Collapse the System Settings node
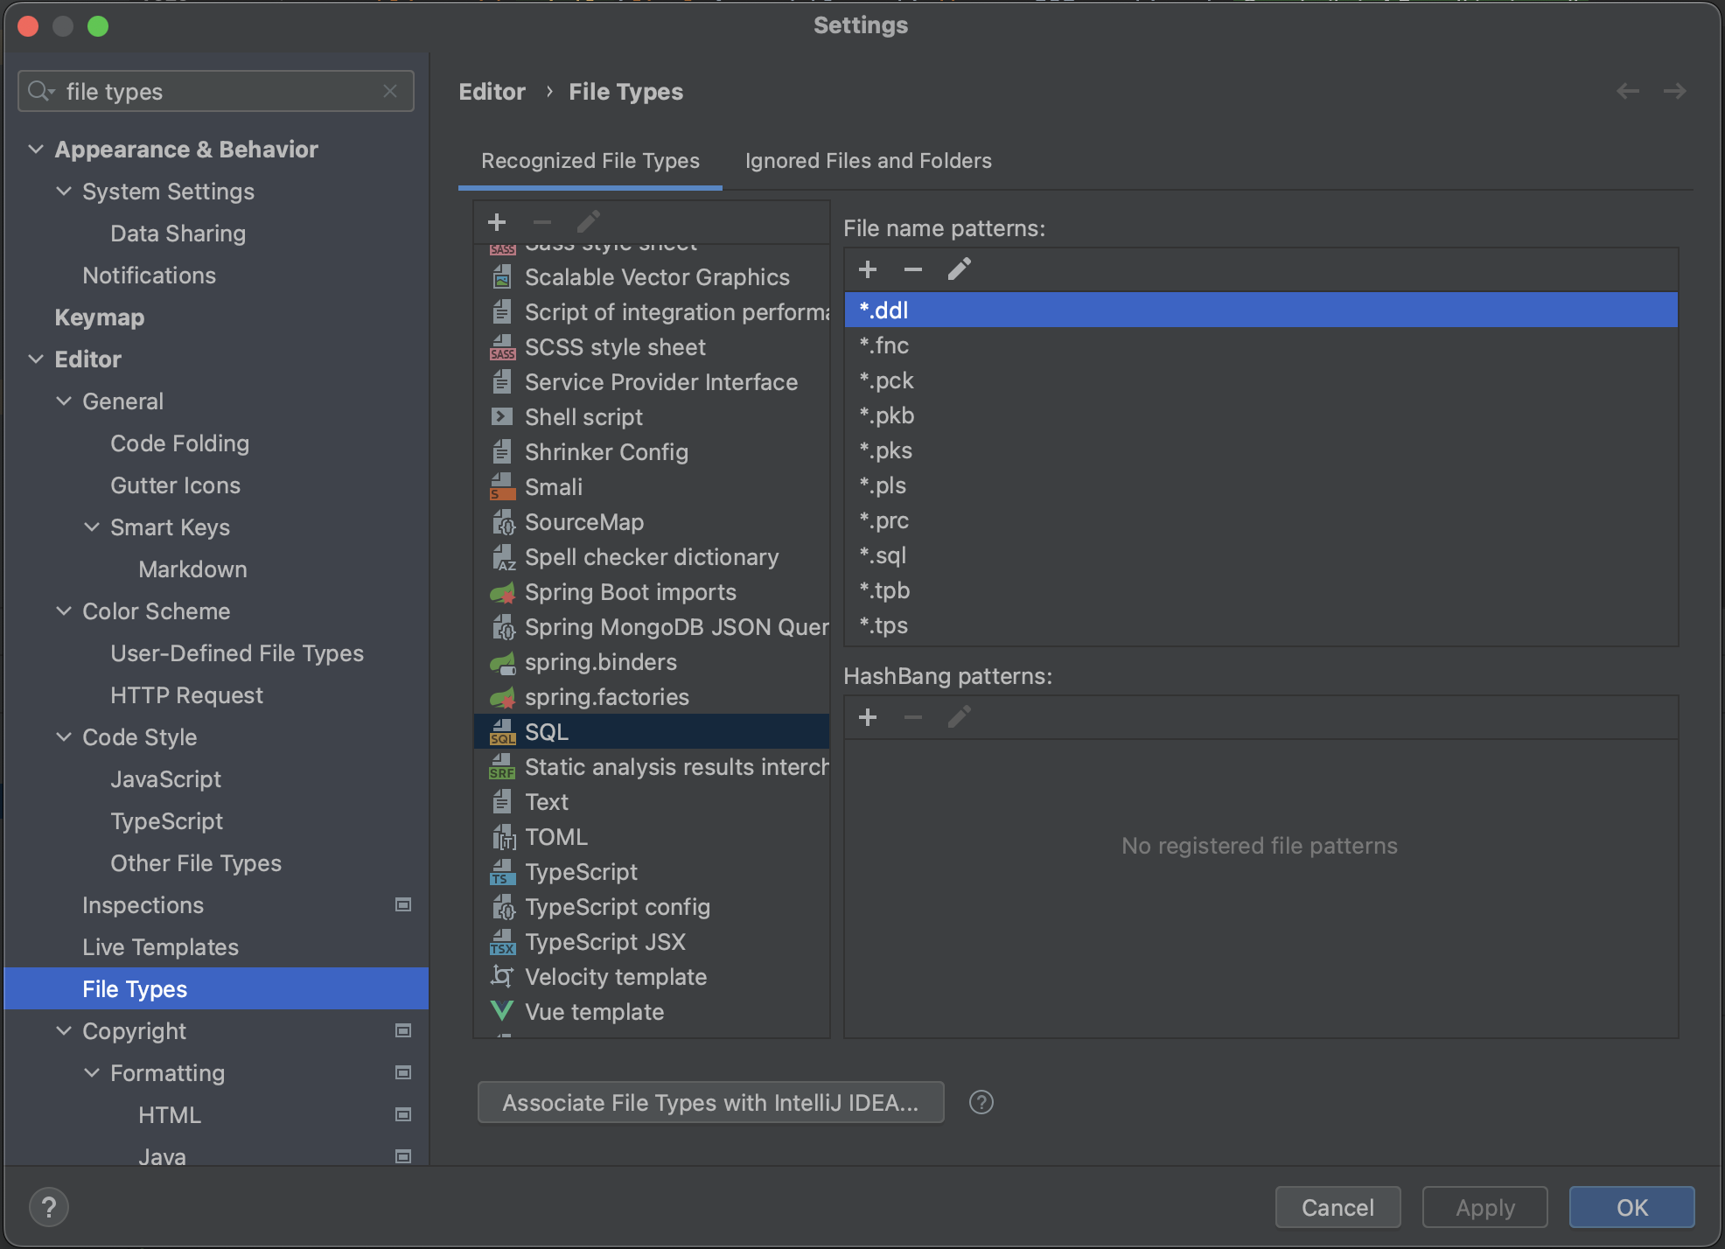1725x1249 pixels. pos(64,192)
